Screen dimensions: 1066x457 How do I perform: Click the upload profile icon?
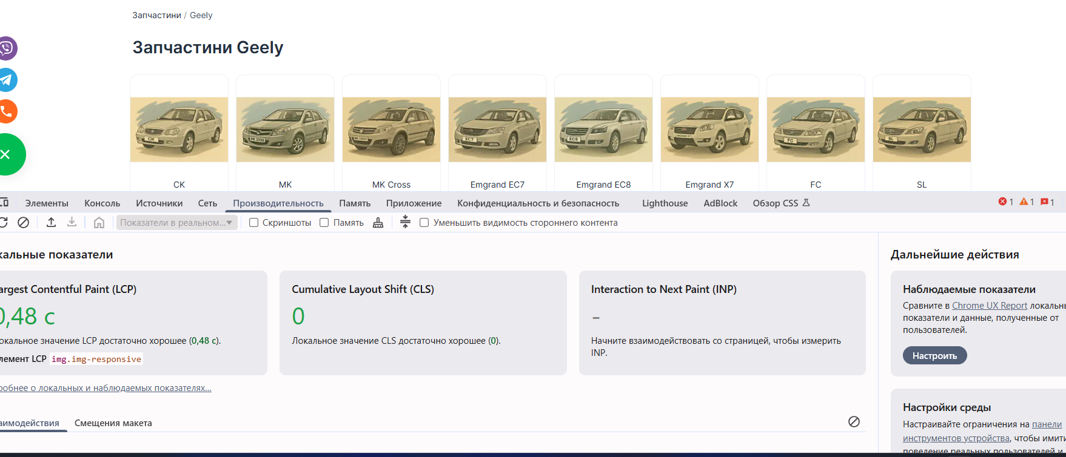(x=52, y=223)
